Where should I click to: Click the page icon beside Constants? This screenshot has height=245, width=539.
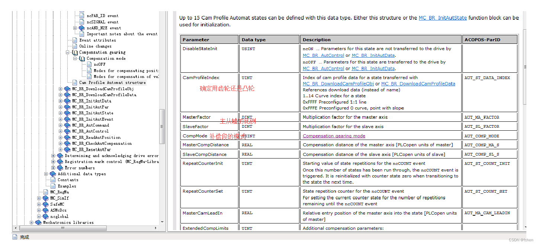(53, 180)
